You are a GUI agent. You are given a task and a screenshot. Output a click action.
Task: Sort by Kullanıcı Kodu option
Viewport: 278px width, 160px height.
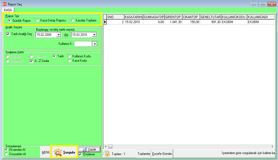69,56
